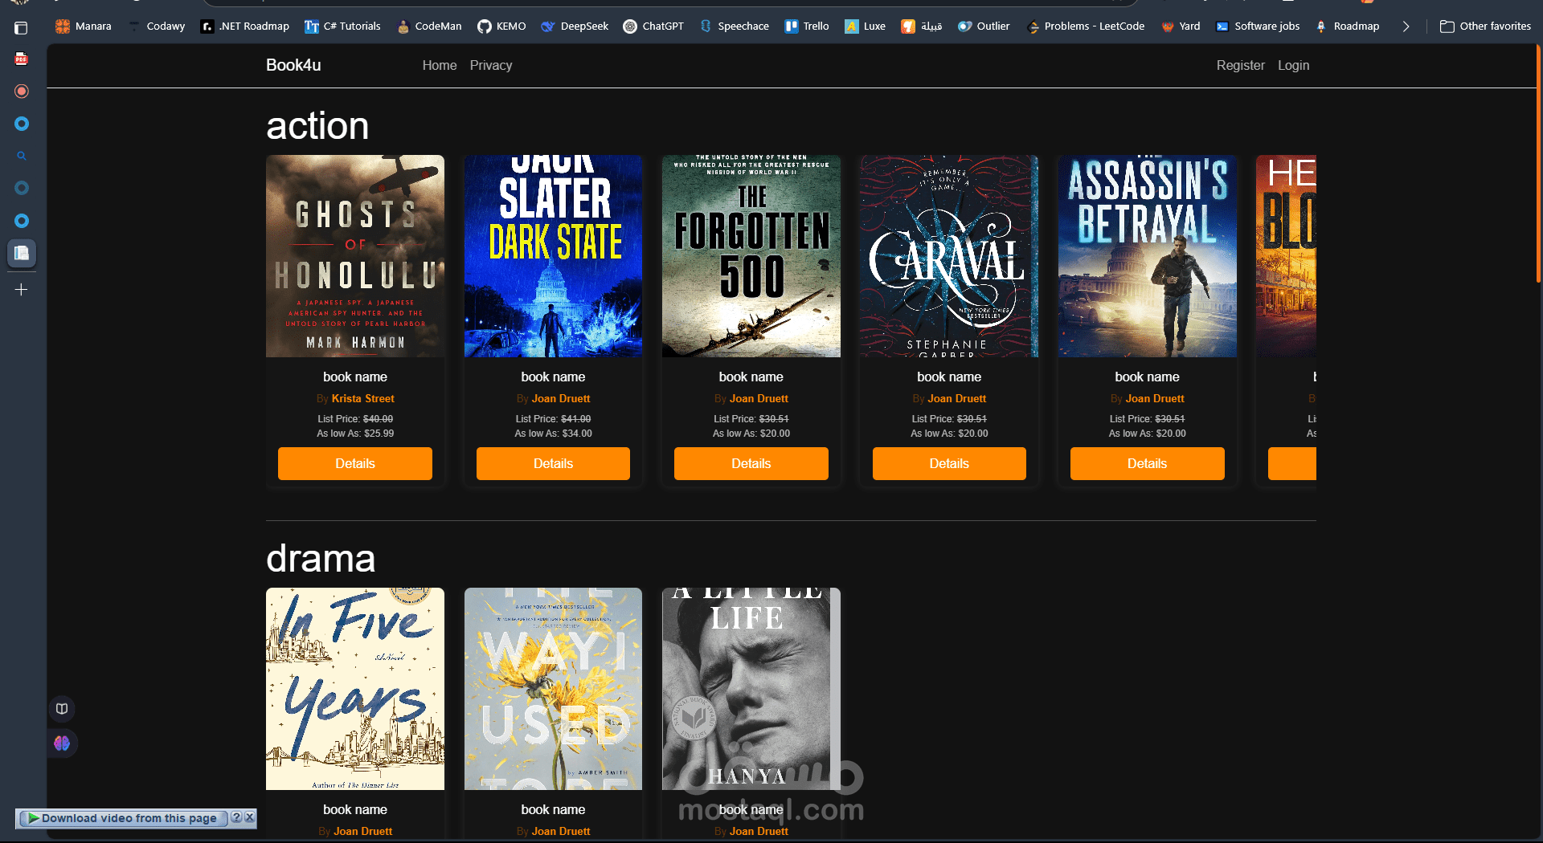The height and width of the screenshot is (843, 1543).
Task: Select the active Book4u tab in sidebar
Action: 22,253
